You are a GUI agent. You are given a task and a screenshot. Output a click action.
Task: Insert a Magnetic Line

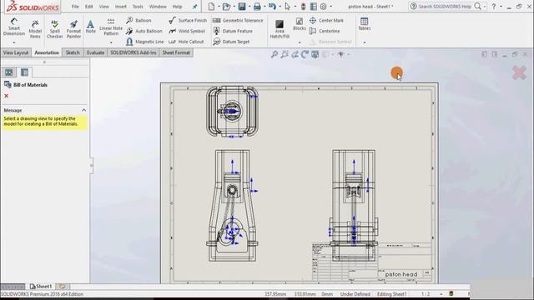[x=144, y=42]
